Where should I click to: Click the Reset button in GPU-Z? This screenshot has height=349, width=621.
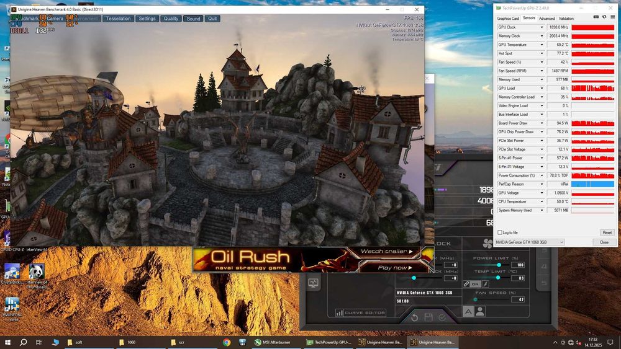(x=607, y=232)
